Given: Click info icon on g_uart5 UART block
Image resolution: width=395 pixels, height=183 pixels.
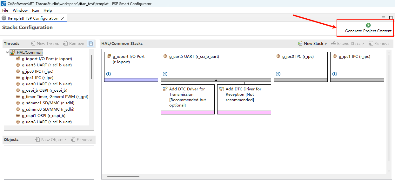Looking at the screenshot, I should (165, 74).
